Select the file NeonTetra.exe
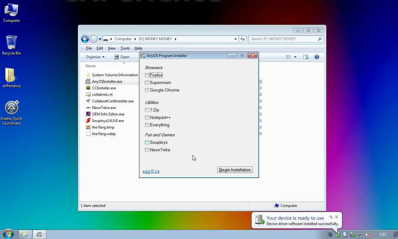Viewport: 398px width, 239px height. pos(101,108)
